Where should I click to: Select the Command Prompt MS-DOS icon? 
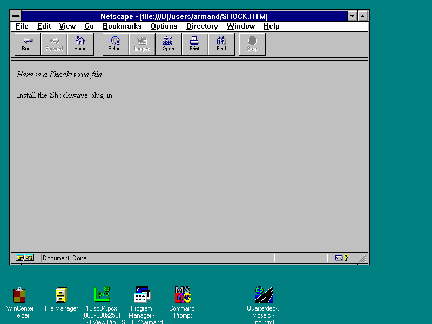183,295
